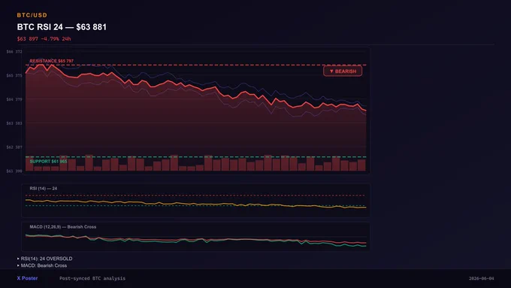Click the $63 383 y-axis label

click(14, 123)
